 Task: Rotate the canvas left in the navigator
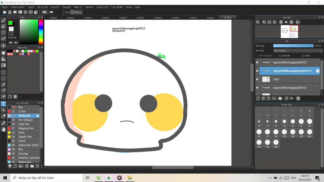[281, 22]
